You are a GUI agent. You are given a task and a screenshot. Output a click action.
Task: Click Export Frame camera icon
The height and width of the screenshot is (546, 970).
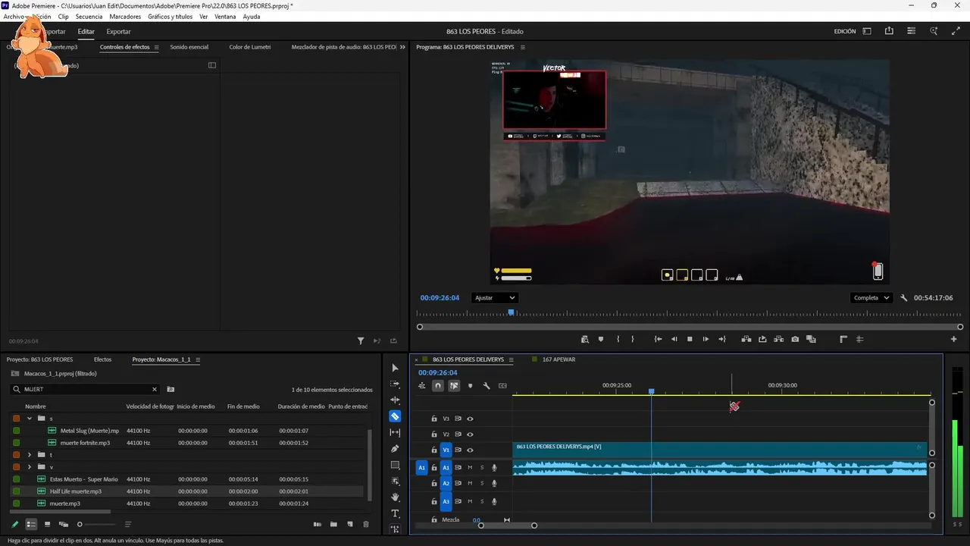pos(795,339)
